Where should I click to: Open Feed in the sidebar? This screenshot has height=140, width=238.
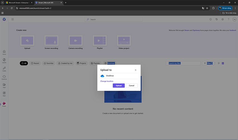pyautogui.click(x=4, y=85)
